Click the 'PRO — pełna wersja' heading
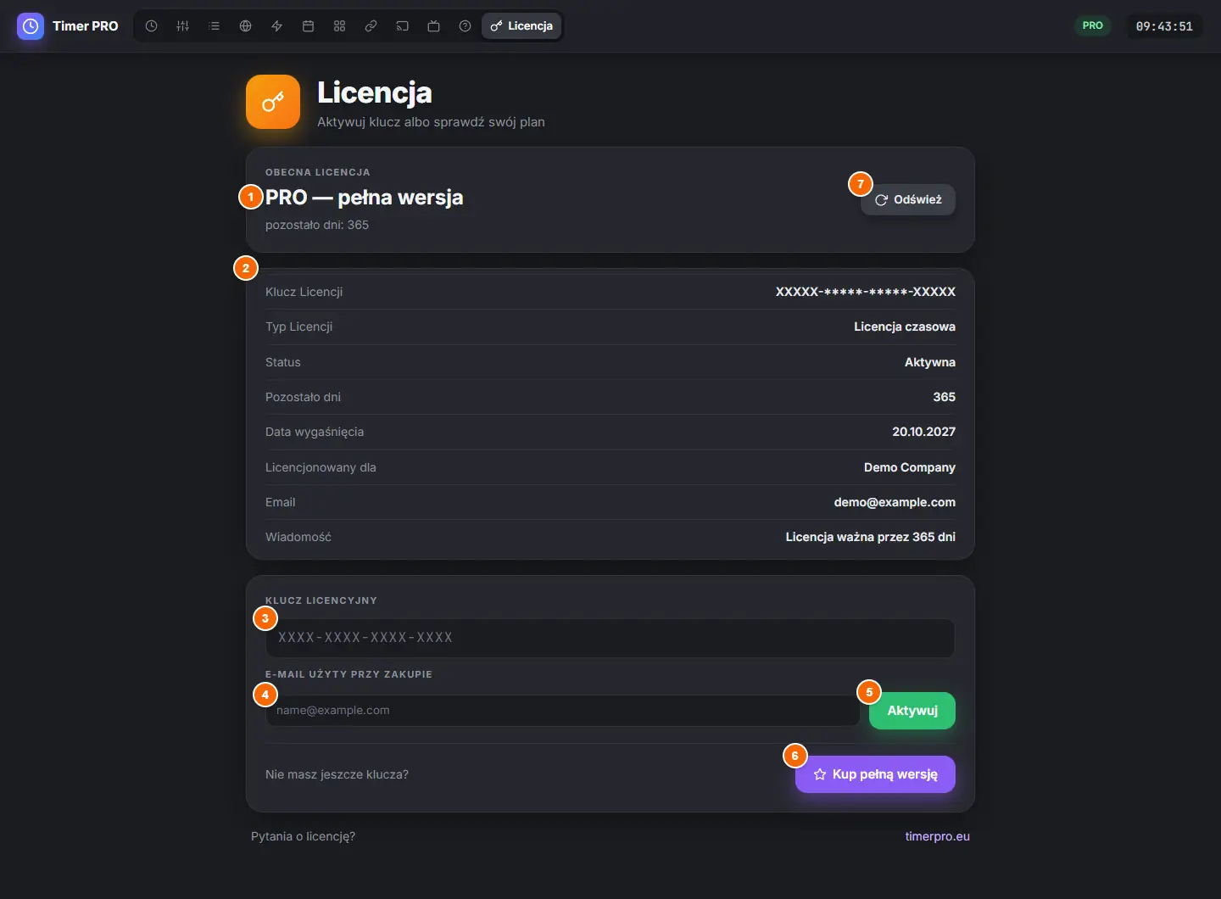Image resolution: width=1221 pixels, height=899 pixels. click(365, 198)
